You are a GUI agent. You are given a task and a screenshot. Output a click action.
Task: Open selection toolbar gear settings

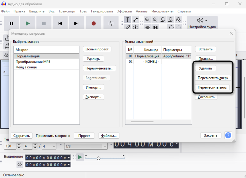(x=20, y=164)
